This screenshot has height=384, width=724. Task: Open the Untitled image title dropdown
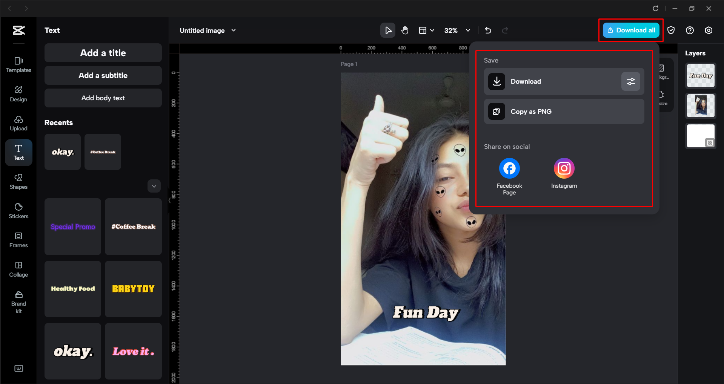click(x=234, y=30)
